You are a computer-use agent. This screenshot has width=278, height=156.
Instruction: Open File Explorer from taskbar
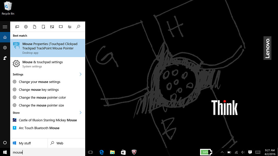point(112,152)
